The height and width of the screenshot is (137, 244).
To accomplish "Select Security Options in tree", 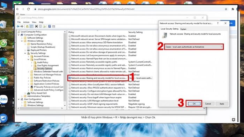I will [x=45, y=68].
